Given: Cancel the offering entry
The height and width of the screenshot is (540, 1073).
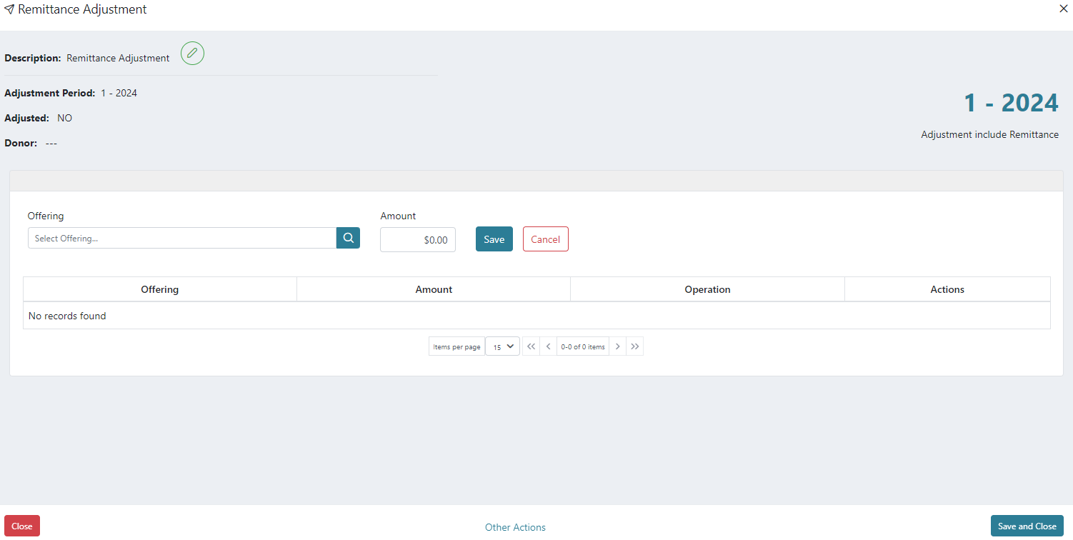Looking at the screenshot, I should [x=545, y=239].
